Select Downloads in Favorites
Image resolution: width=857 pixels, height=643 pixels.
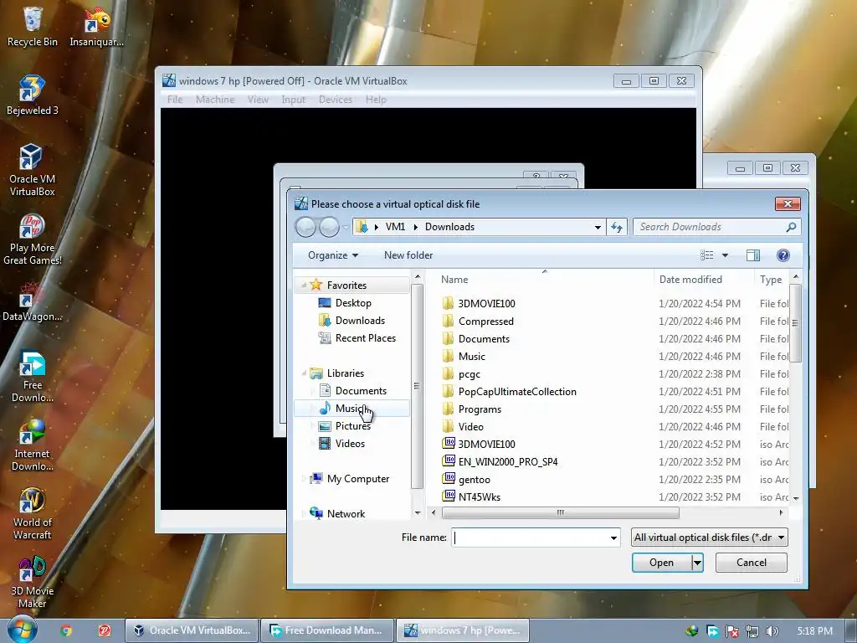360,321
